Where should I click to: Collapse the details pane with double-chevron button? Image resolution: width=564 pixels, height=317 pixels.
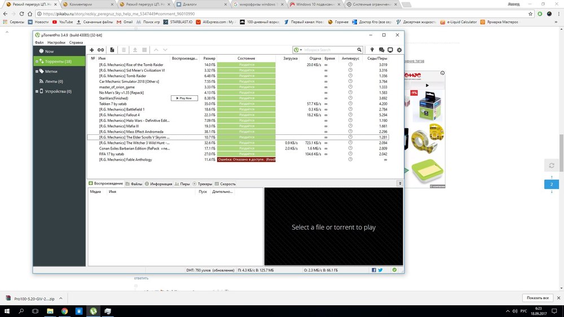tap(399, 183)
